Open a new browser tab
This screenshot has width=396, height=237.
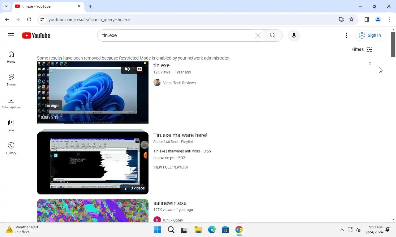pos(90,6)
